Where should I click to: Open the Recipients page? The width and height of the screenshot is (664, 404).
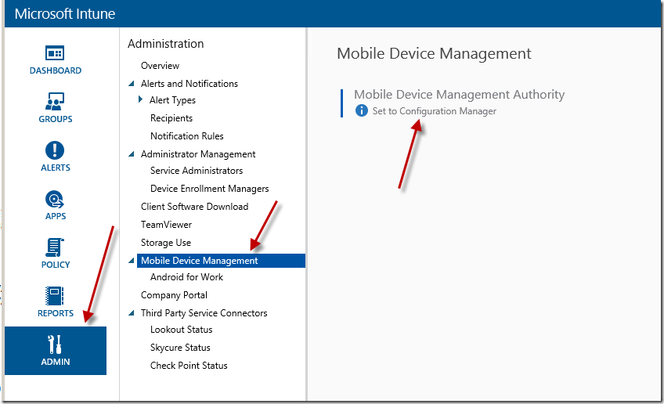click(x=171, y=118)
